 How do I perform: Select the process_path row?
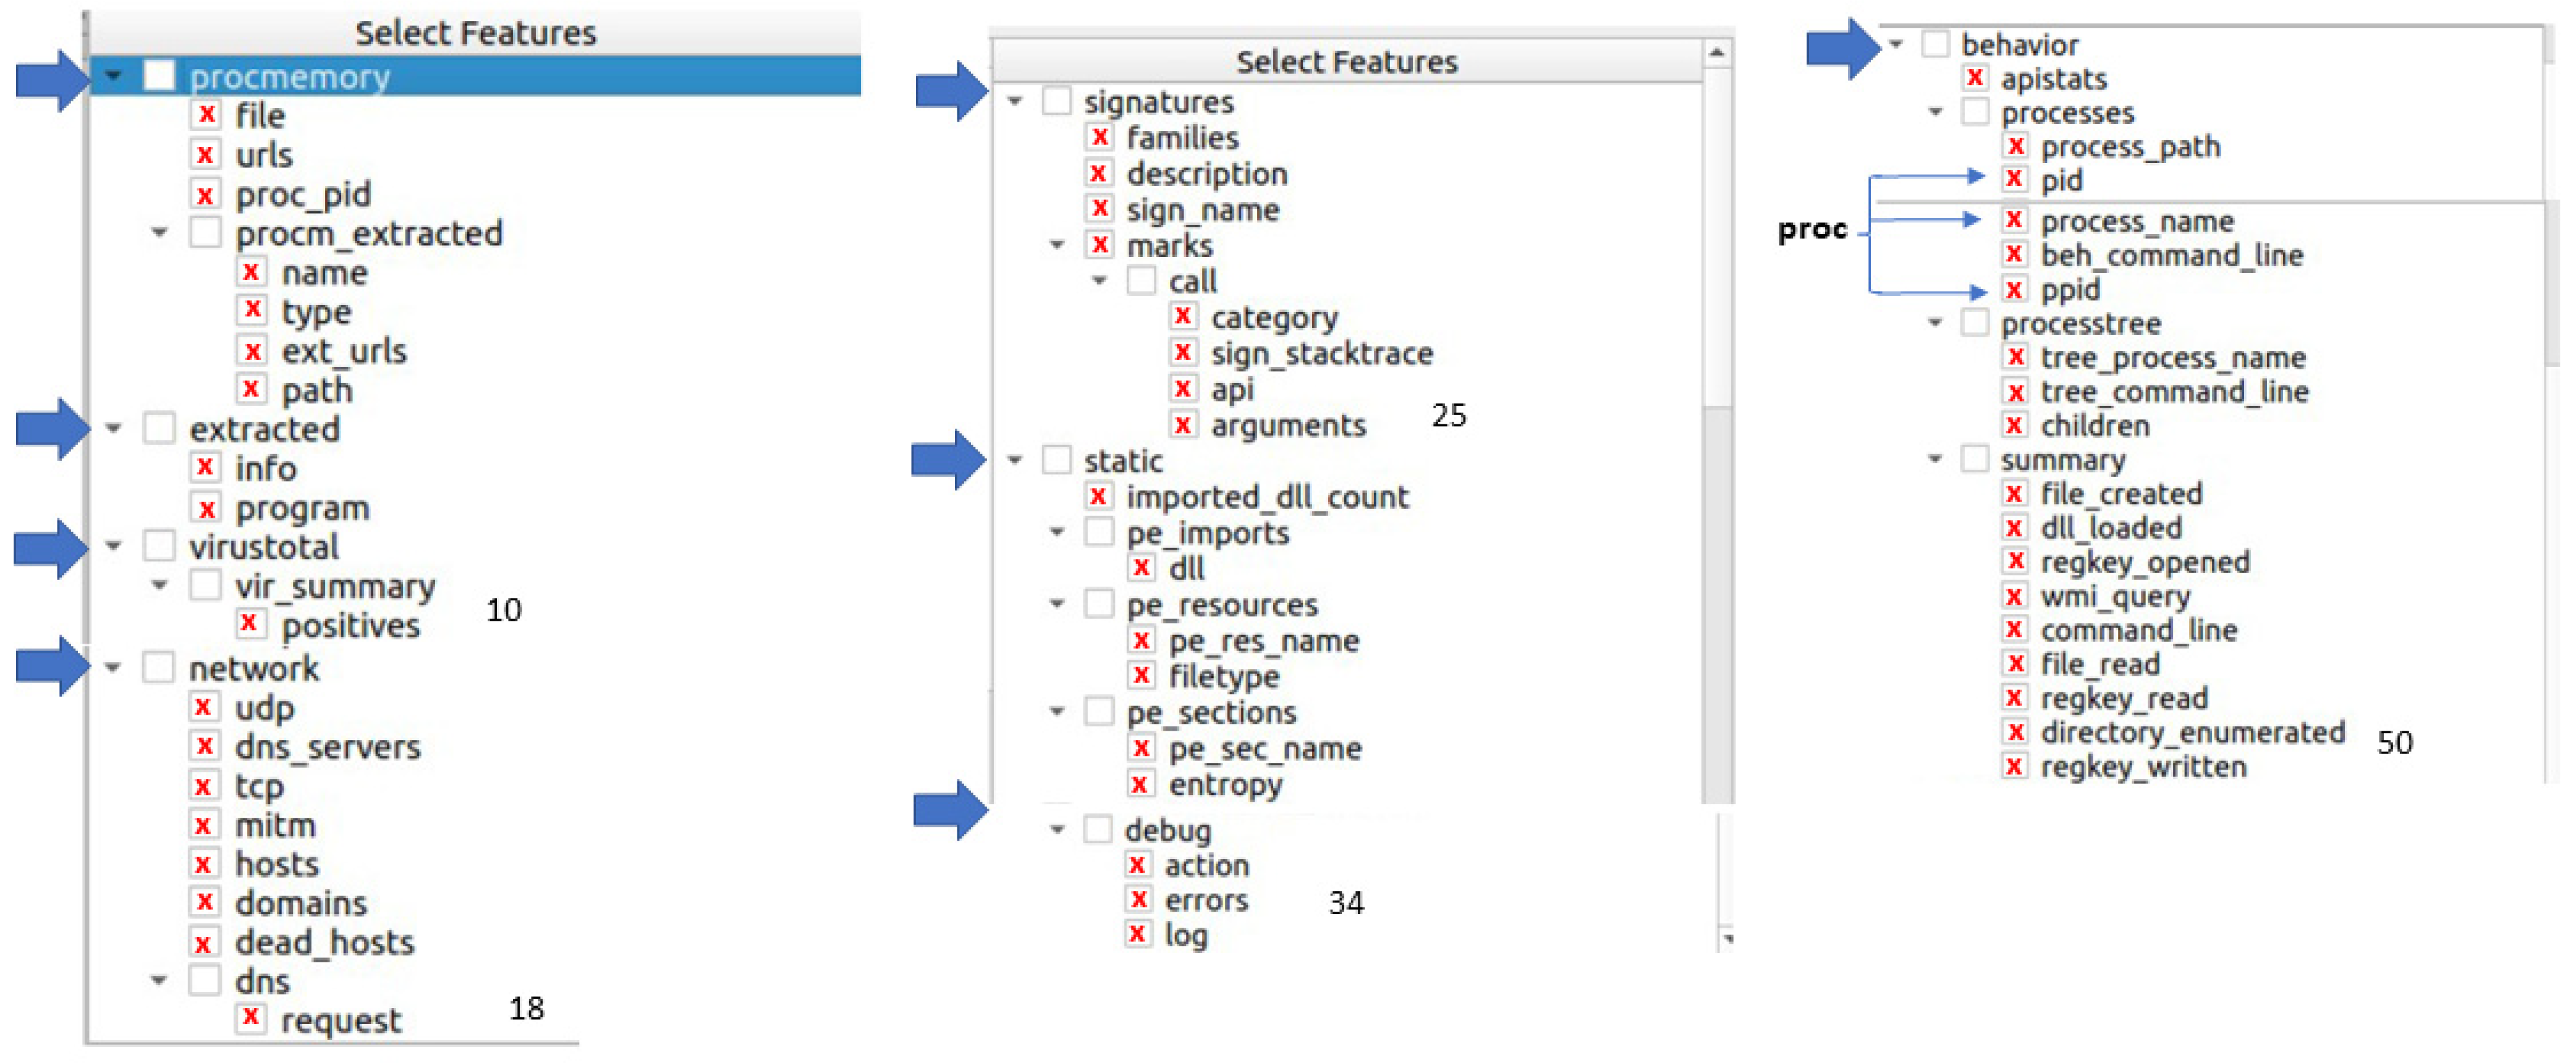[2130, 147]
